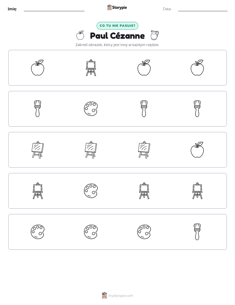
Task: Choose the palette in the fourth row
Action: [x=91, y=191]
